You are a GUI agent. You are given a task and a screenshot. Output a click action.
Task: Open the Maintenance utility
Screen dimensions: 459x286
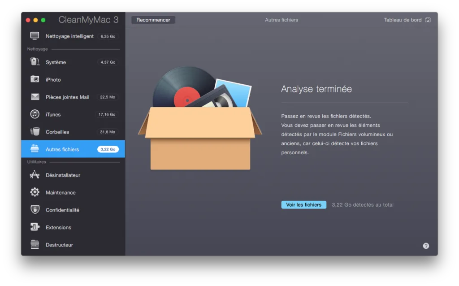coord(61,192)
